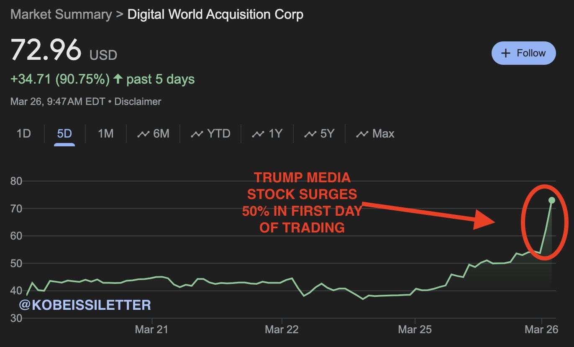Click the trend icon beside YTD
574x347 pixels.
tap(197, 134)
